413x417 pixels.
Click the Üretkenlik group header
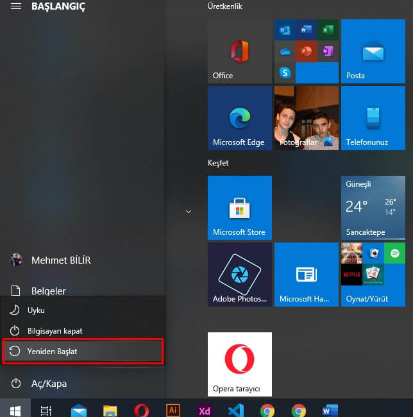[225, 6]
